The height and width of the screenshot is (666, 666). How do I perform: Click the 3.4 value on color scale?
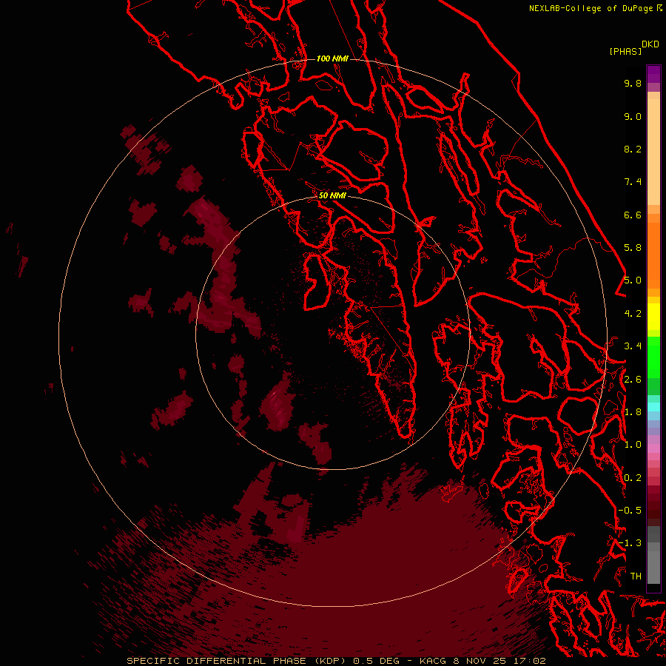click(x=633, y=346)
